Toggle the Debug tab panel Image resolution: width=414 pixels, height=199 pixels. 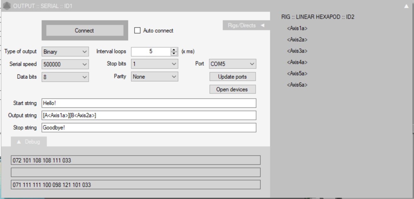[x=29, y=142]
